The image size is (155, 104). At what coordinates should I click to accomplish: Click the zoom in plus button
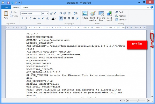click(148, 101)
